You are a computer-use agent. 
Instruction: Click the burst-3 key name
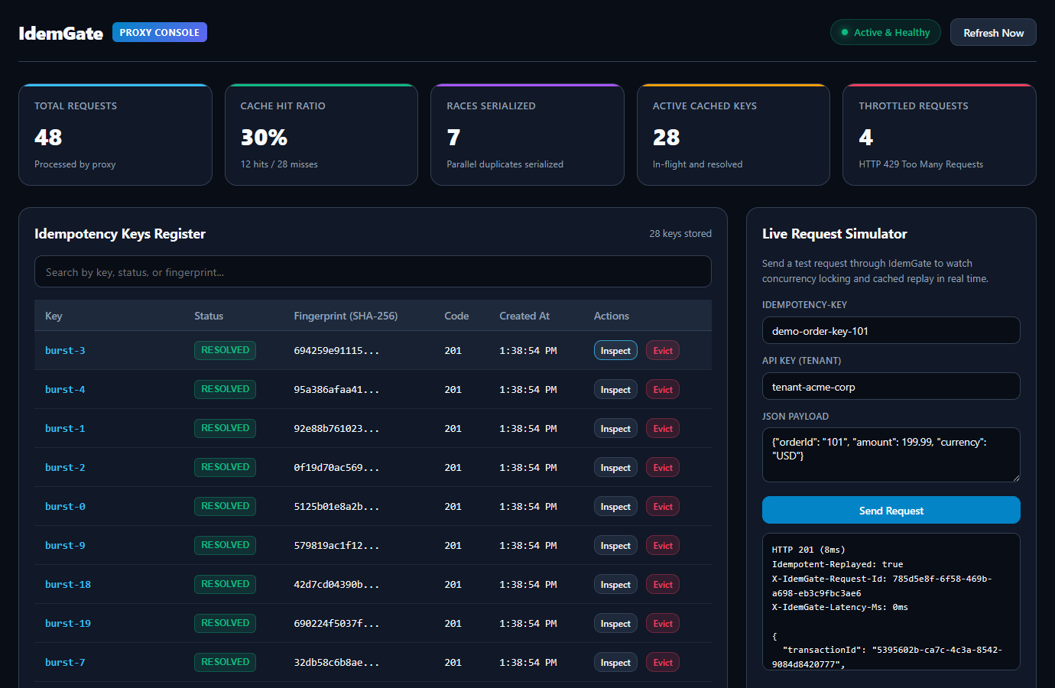click(65, 350)
